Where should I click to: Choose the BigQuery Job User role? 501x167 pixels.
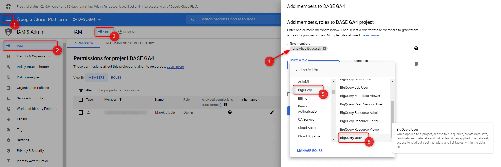(x=354, y=88)
